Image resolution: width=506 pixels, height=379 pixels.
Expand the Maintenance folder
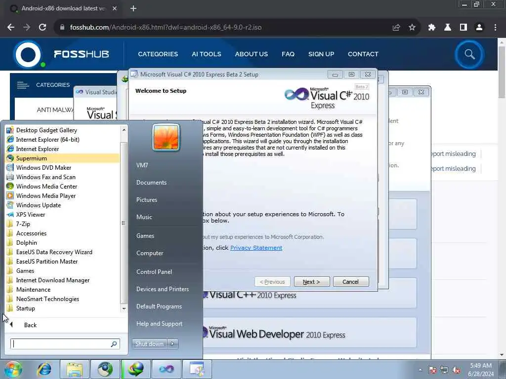pyautogui.click(x=33, y=289)
